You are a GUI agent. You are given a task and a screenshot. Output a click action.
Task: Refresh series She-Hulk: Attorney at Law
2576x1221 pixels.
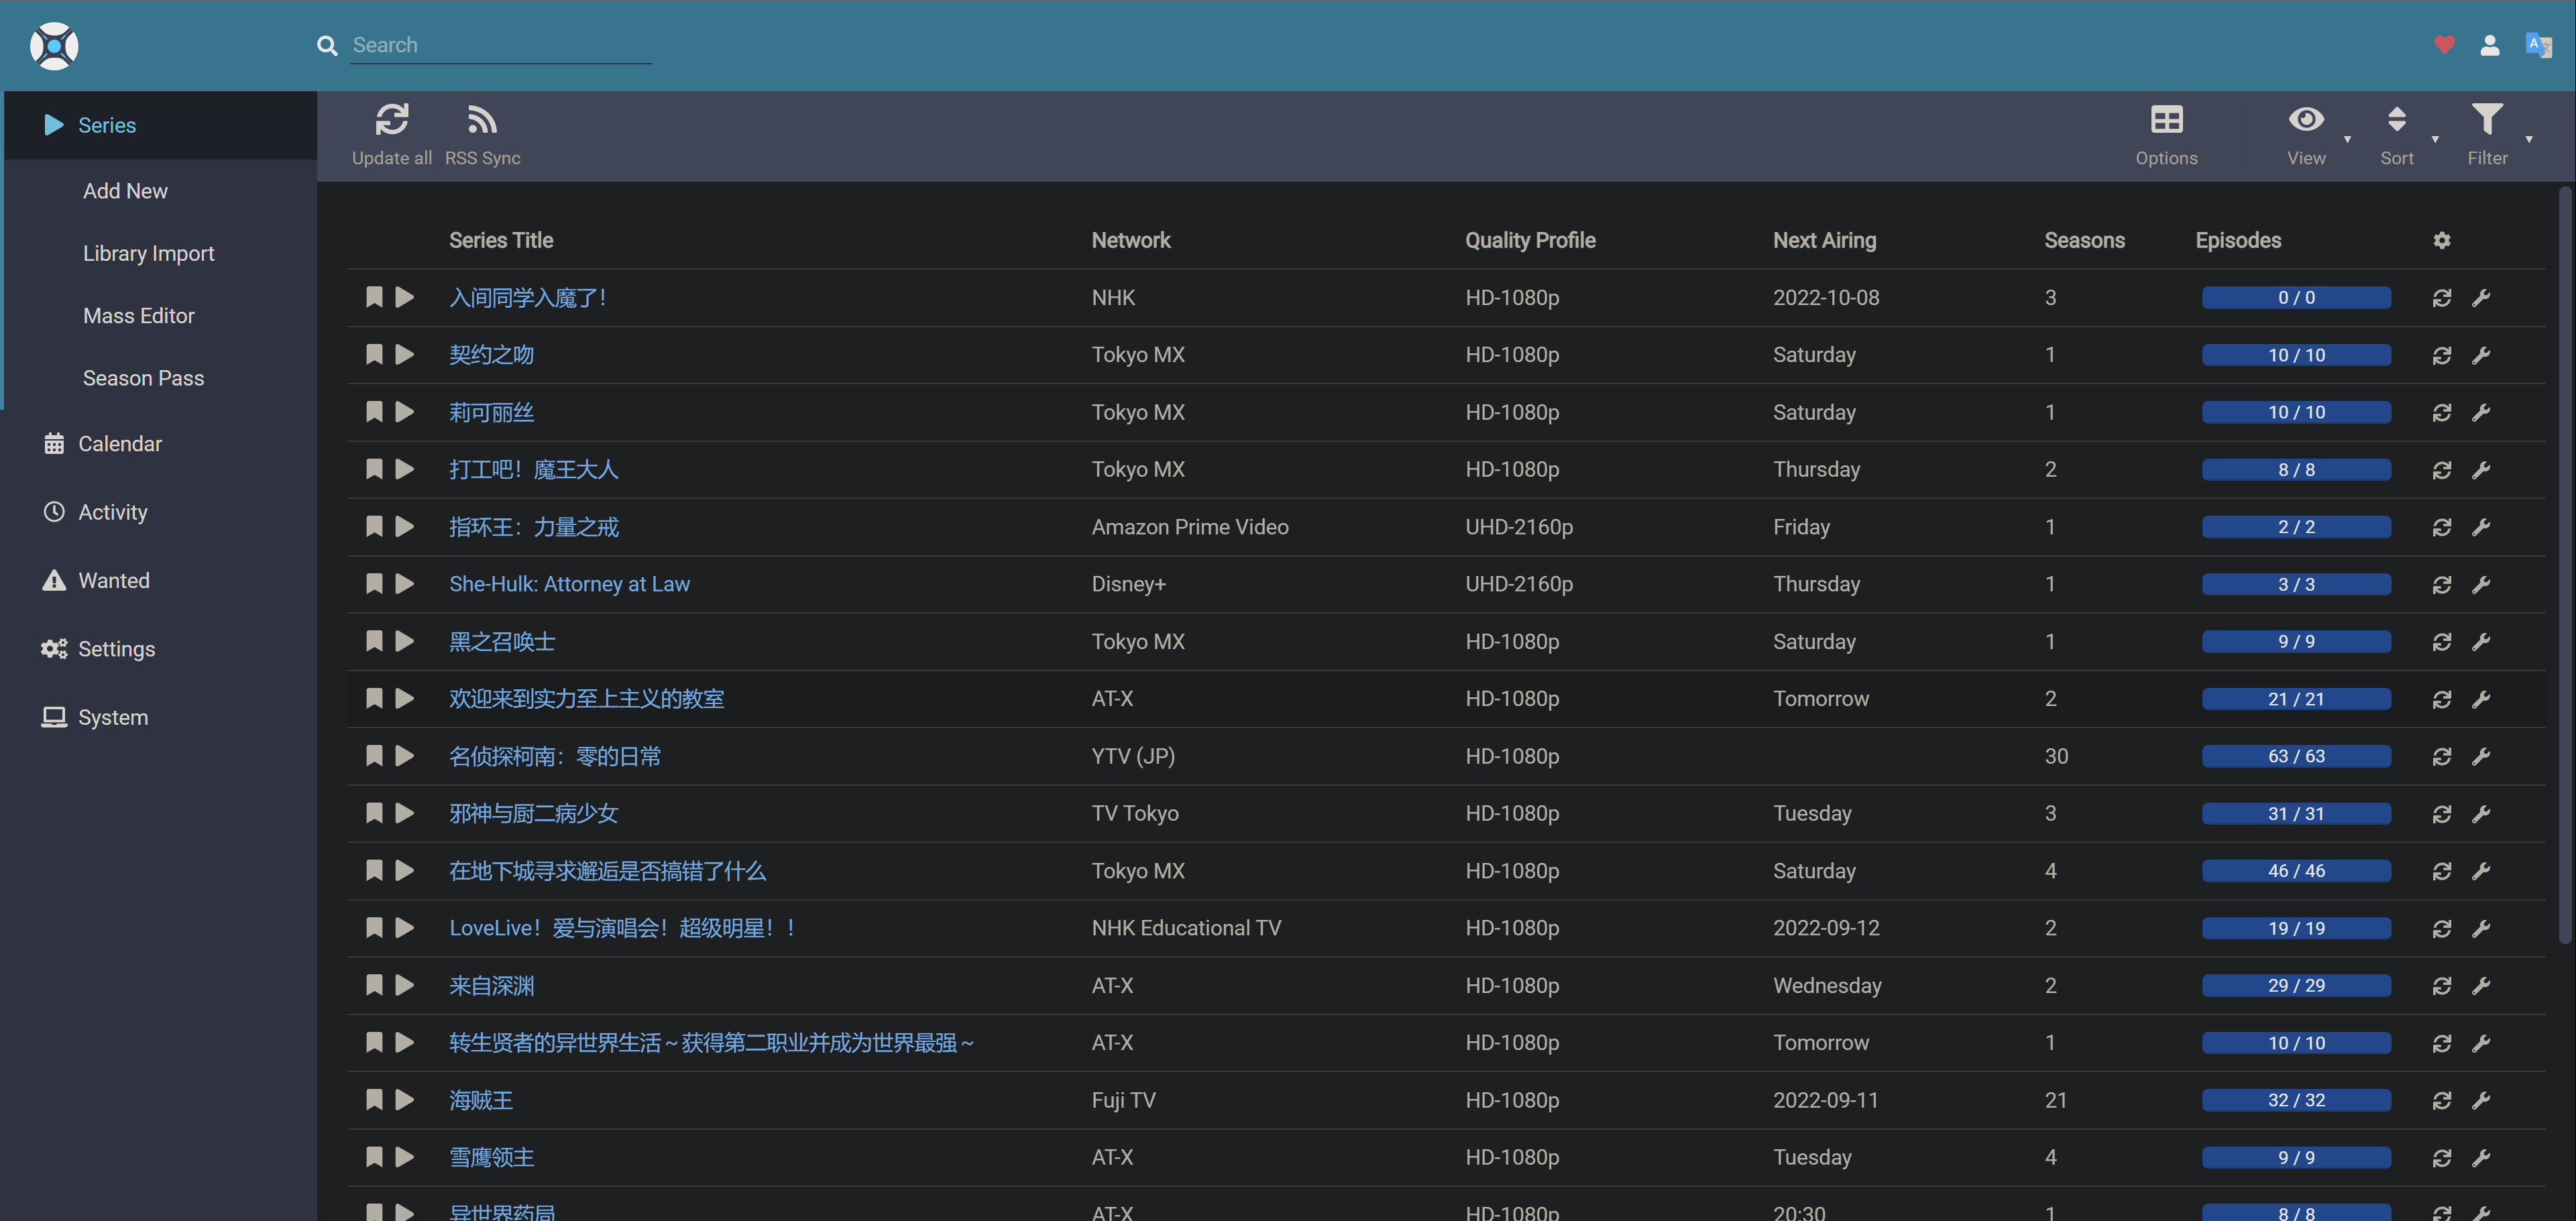coord(2442,584)
